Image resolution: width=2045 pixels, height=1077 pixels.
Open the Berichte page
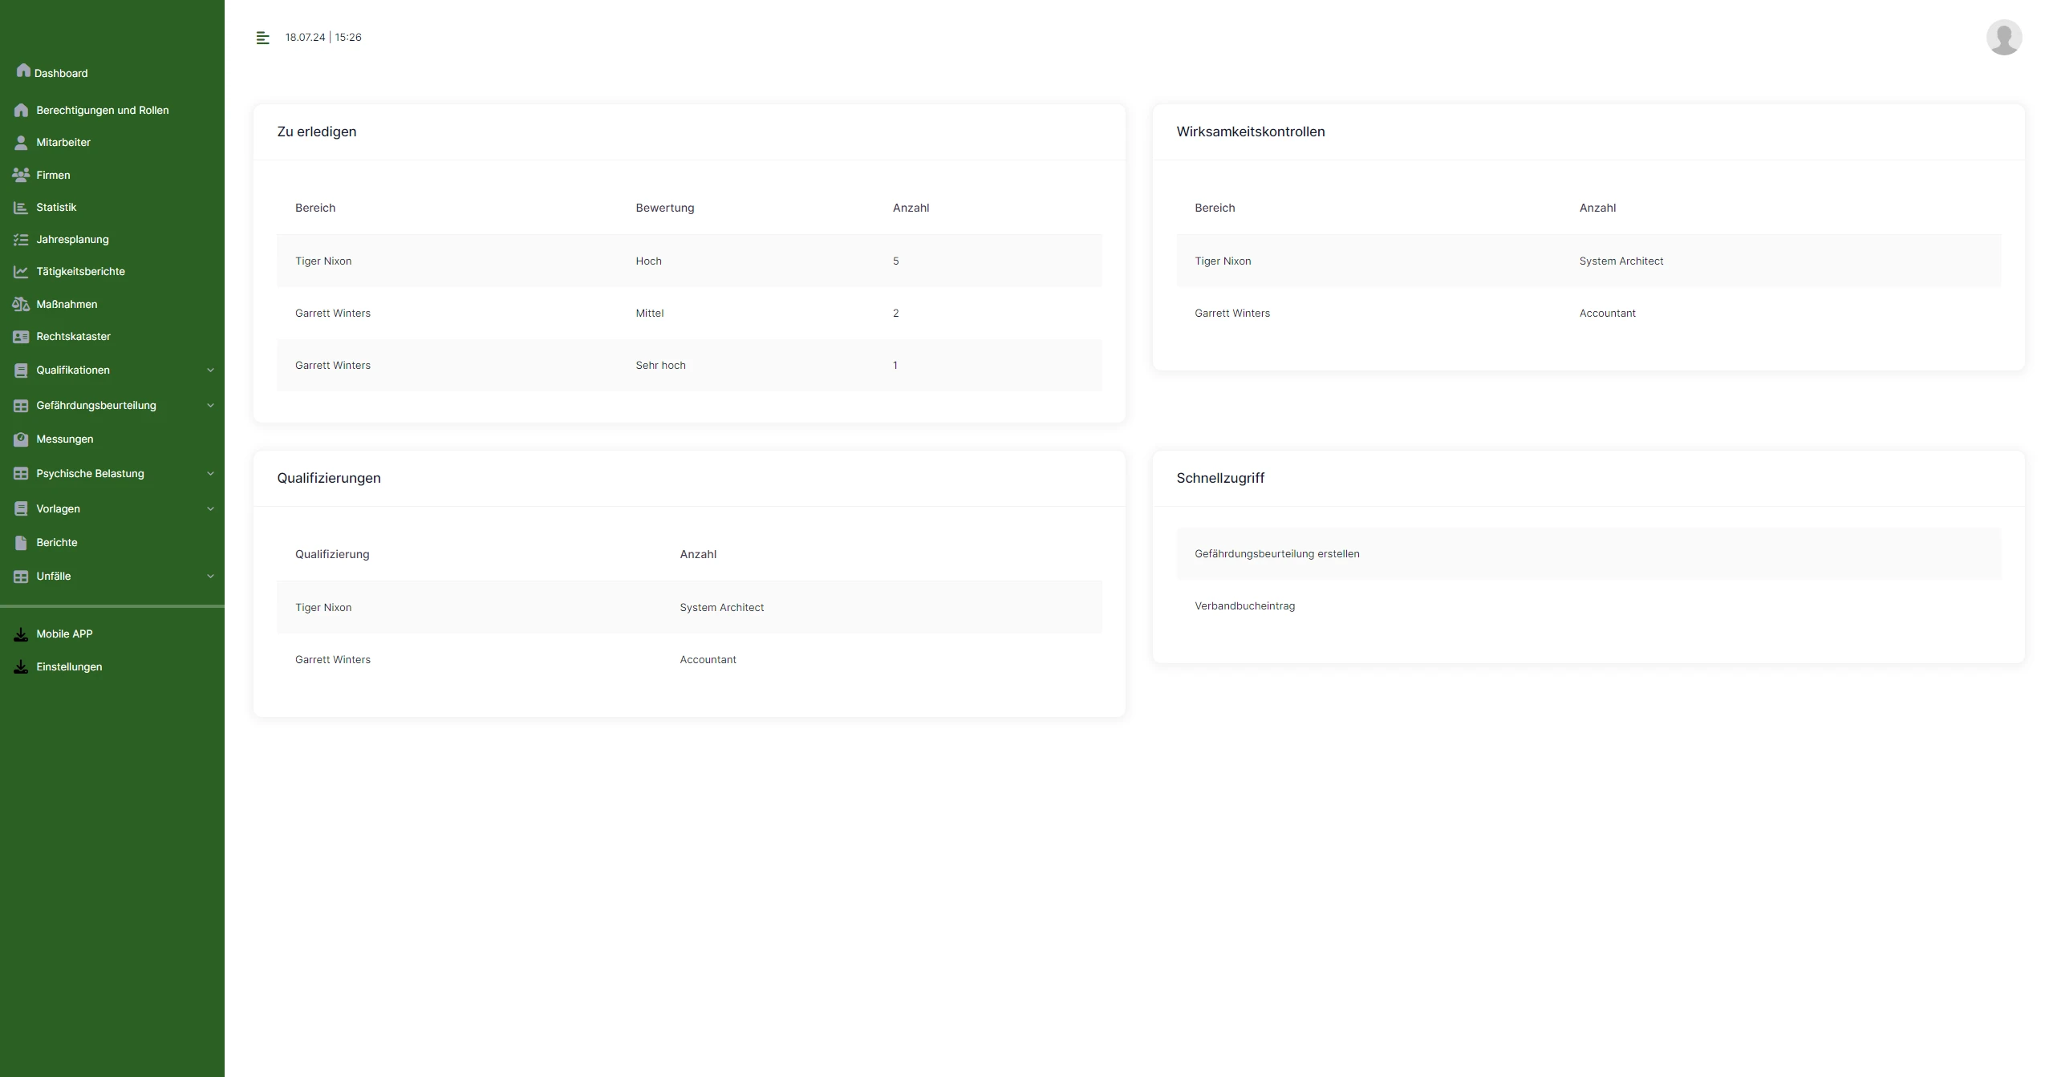click(x=57, y=543)
